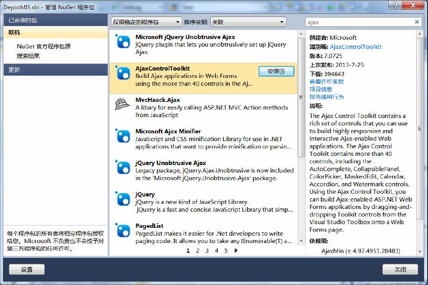Open the stable-only packages dropdown
428x285 pixels.
[147, 22]
